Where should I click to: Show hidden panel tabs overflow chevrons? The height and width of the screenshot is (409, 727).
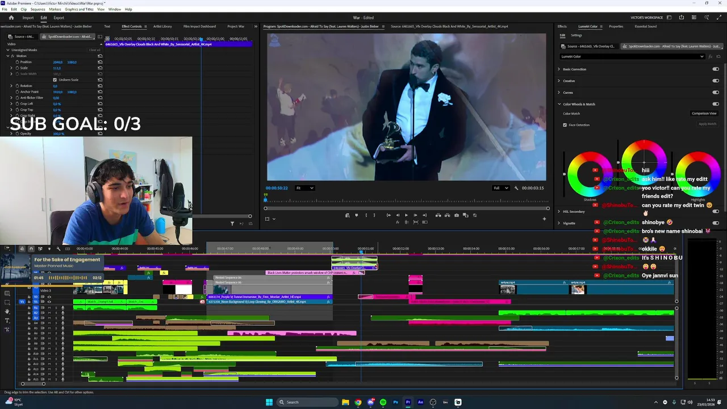click(x=256, y=26)
